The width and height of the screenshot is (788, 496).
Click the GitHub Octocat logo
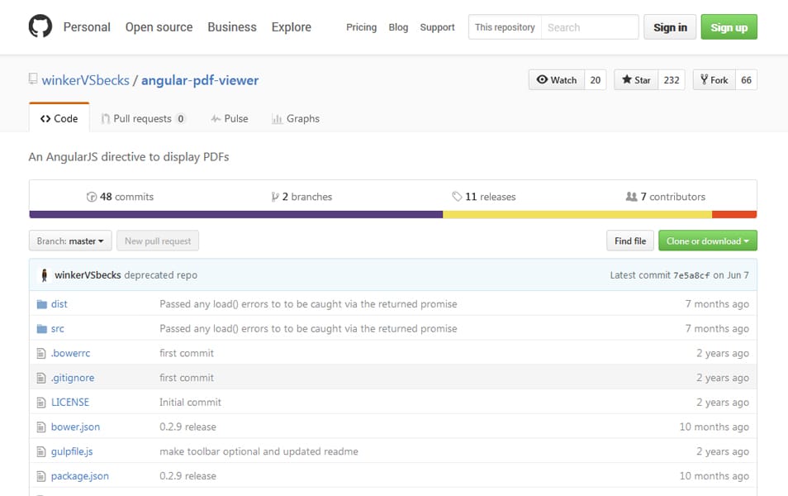[x=40, y=26]
